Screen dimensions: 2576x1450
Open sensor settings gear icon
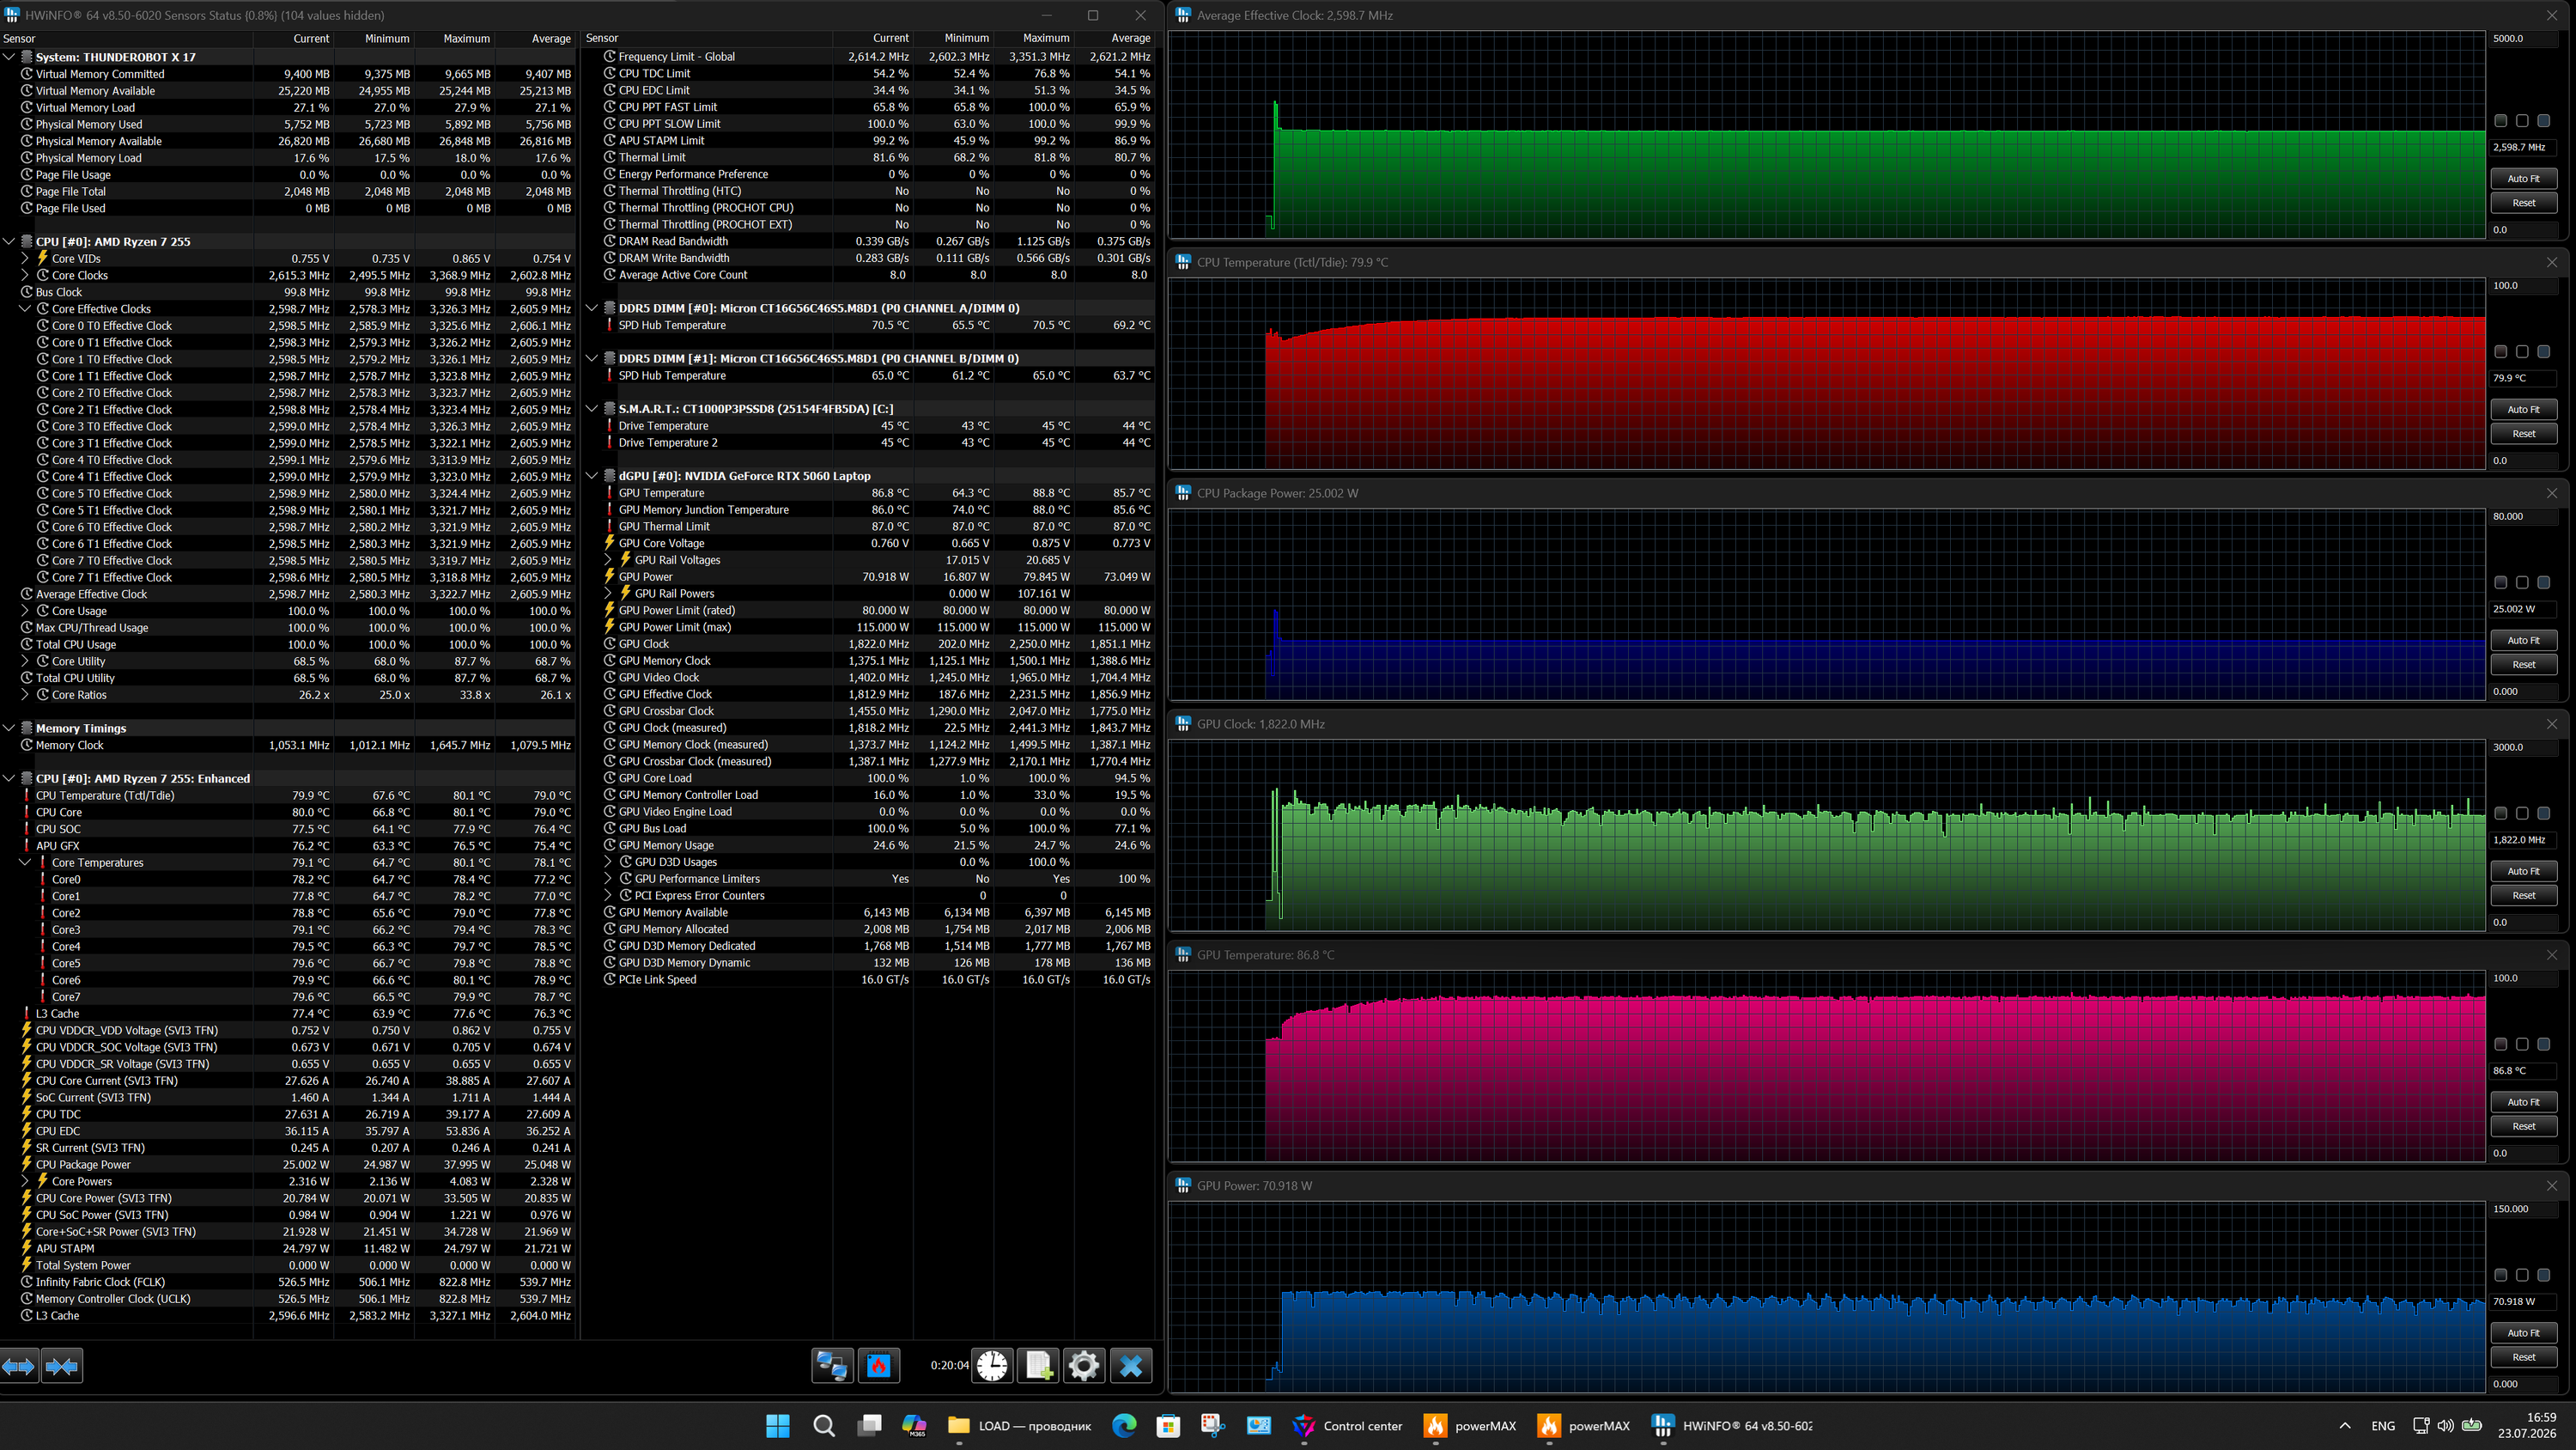(1084, 1366)
